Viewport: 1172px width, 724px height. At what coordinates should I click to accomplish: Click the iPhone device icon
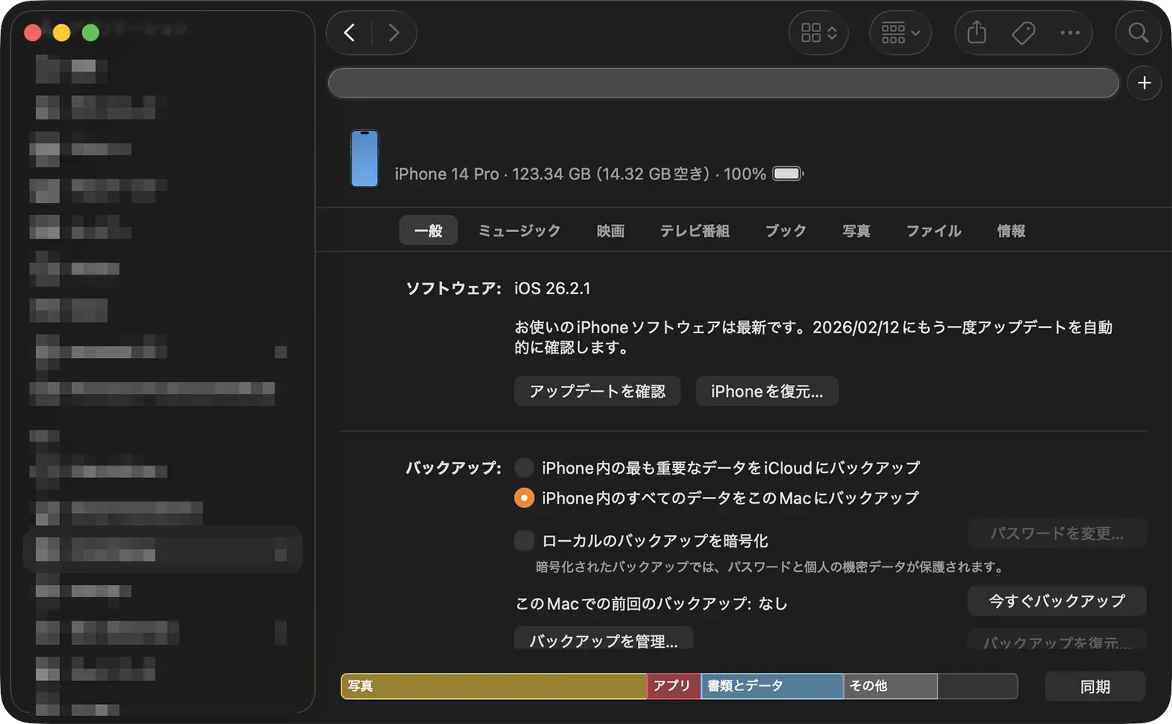(x=364, y=159)
